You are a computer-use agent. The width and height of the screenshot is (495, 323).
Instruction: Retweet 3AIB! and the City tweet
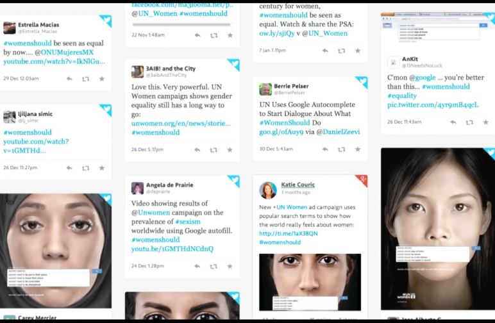coord(214,150)
